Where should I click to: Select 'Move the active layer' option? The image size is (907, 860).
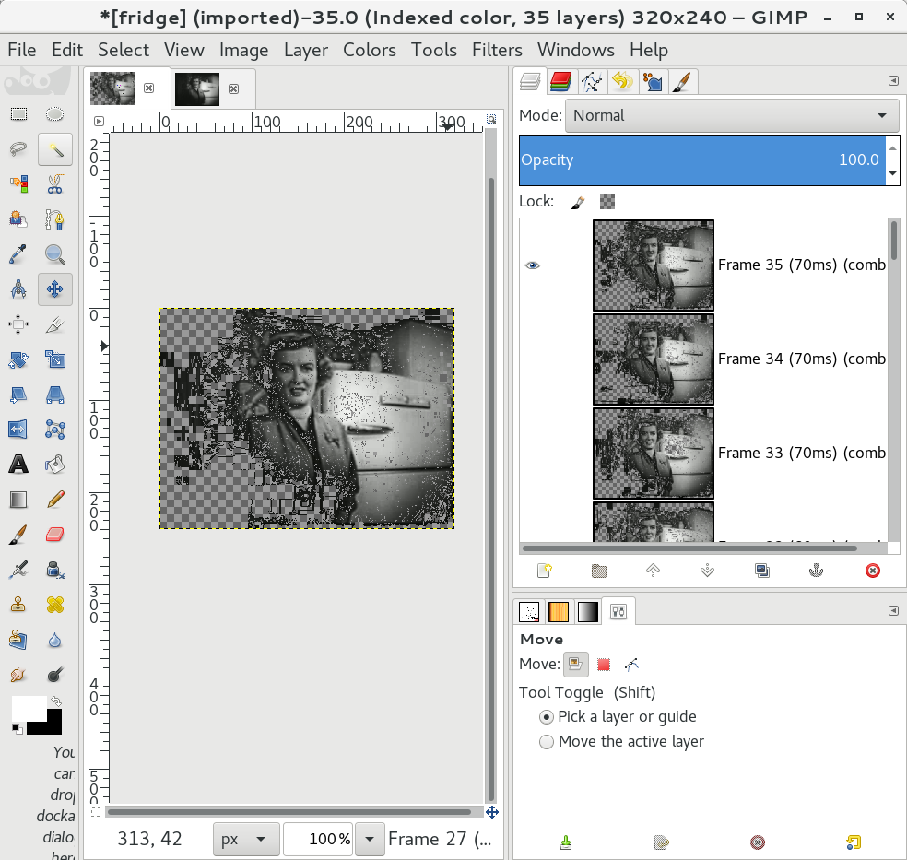(547, 741)
